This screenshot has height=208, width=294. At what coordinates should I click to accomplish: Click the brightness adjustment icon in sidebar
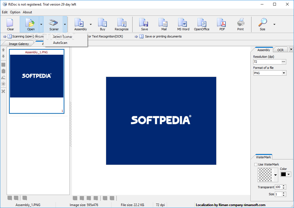[x=3, y=84]
